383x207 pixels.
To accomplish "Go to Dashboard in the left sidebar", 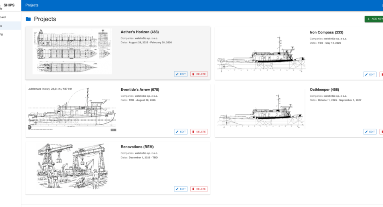I will 4,17.
